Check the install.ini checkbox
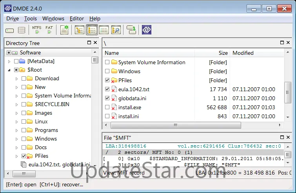The image size is (296, 193). [107, 116]
